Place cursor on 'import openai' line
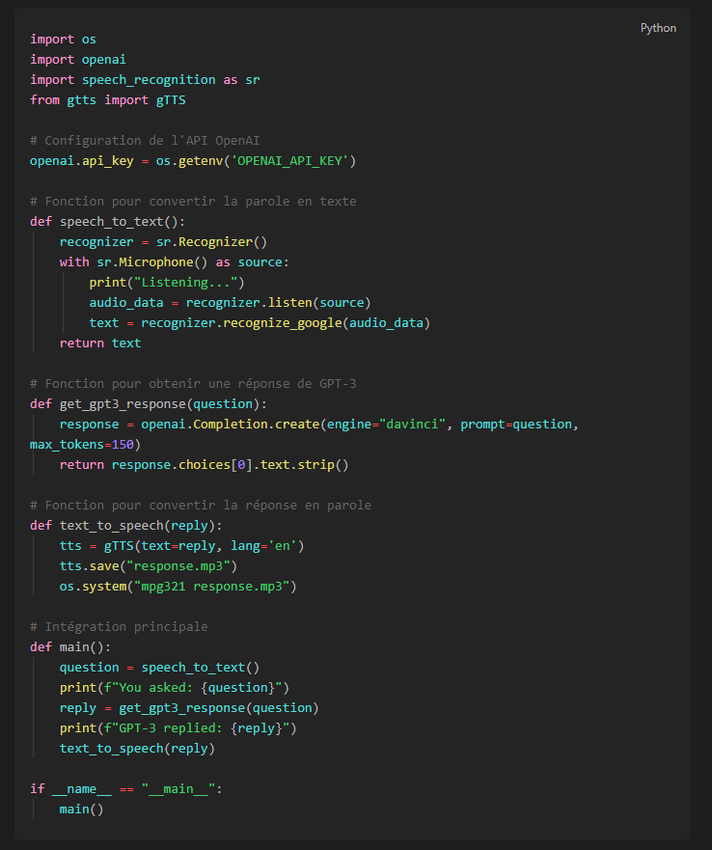 (x=70, y=59)
